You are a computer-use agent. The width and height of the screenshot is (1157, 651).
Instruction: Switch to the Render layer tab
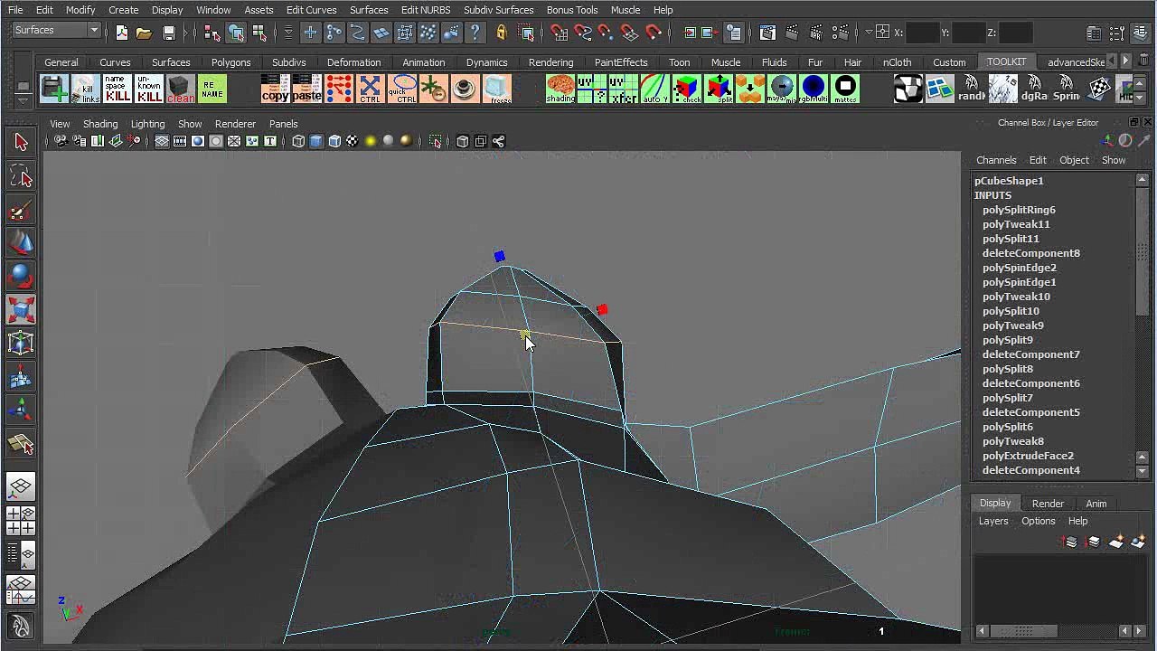click(x=1048, y=504)
